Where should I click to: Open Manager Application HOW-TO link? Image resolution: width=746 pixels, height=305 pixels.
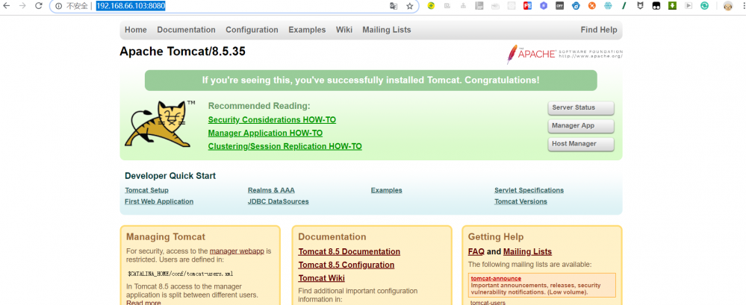(x=265, y=133)
